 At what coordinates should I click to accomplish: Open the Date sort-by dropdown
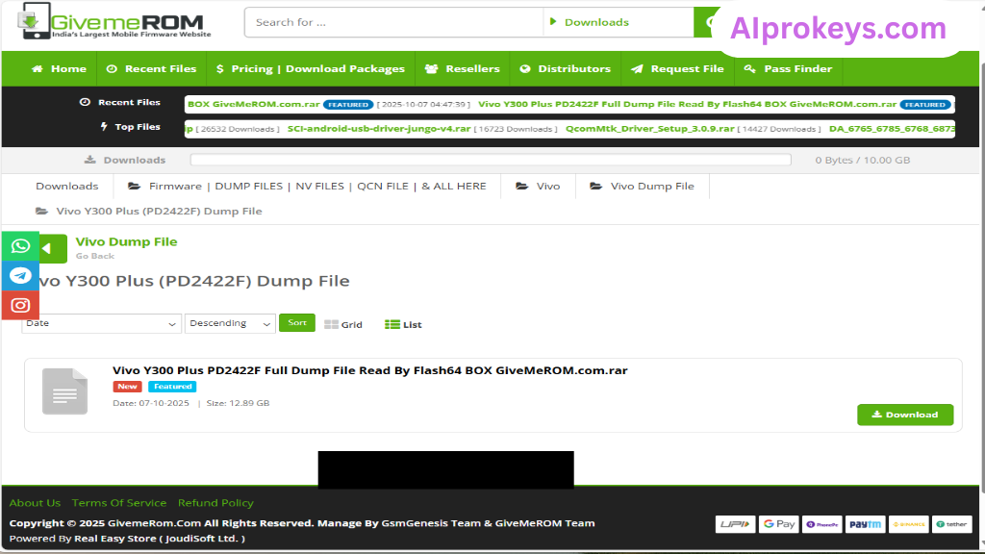pos(101,323)
